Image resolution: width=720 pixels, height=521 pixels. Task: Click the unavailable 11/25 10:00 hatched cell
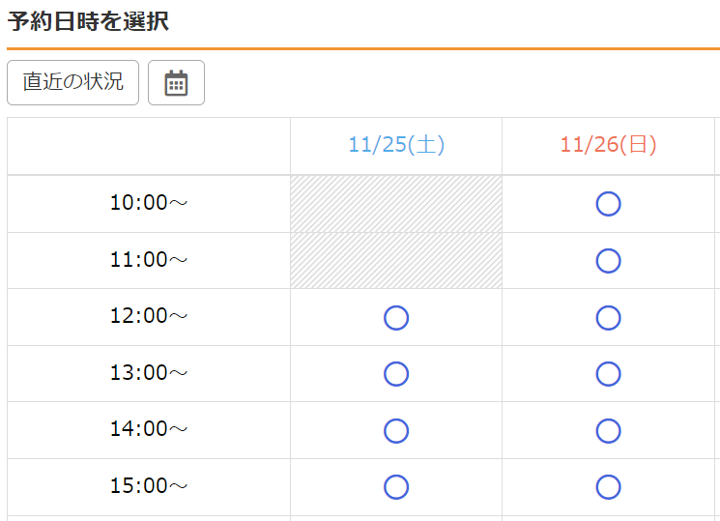pyautogui.click(x=396, y=204)
